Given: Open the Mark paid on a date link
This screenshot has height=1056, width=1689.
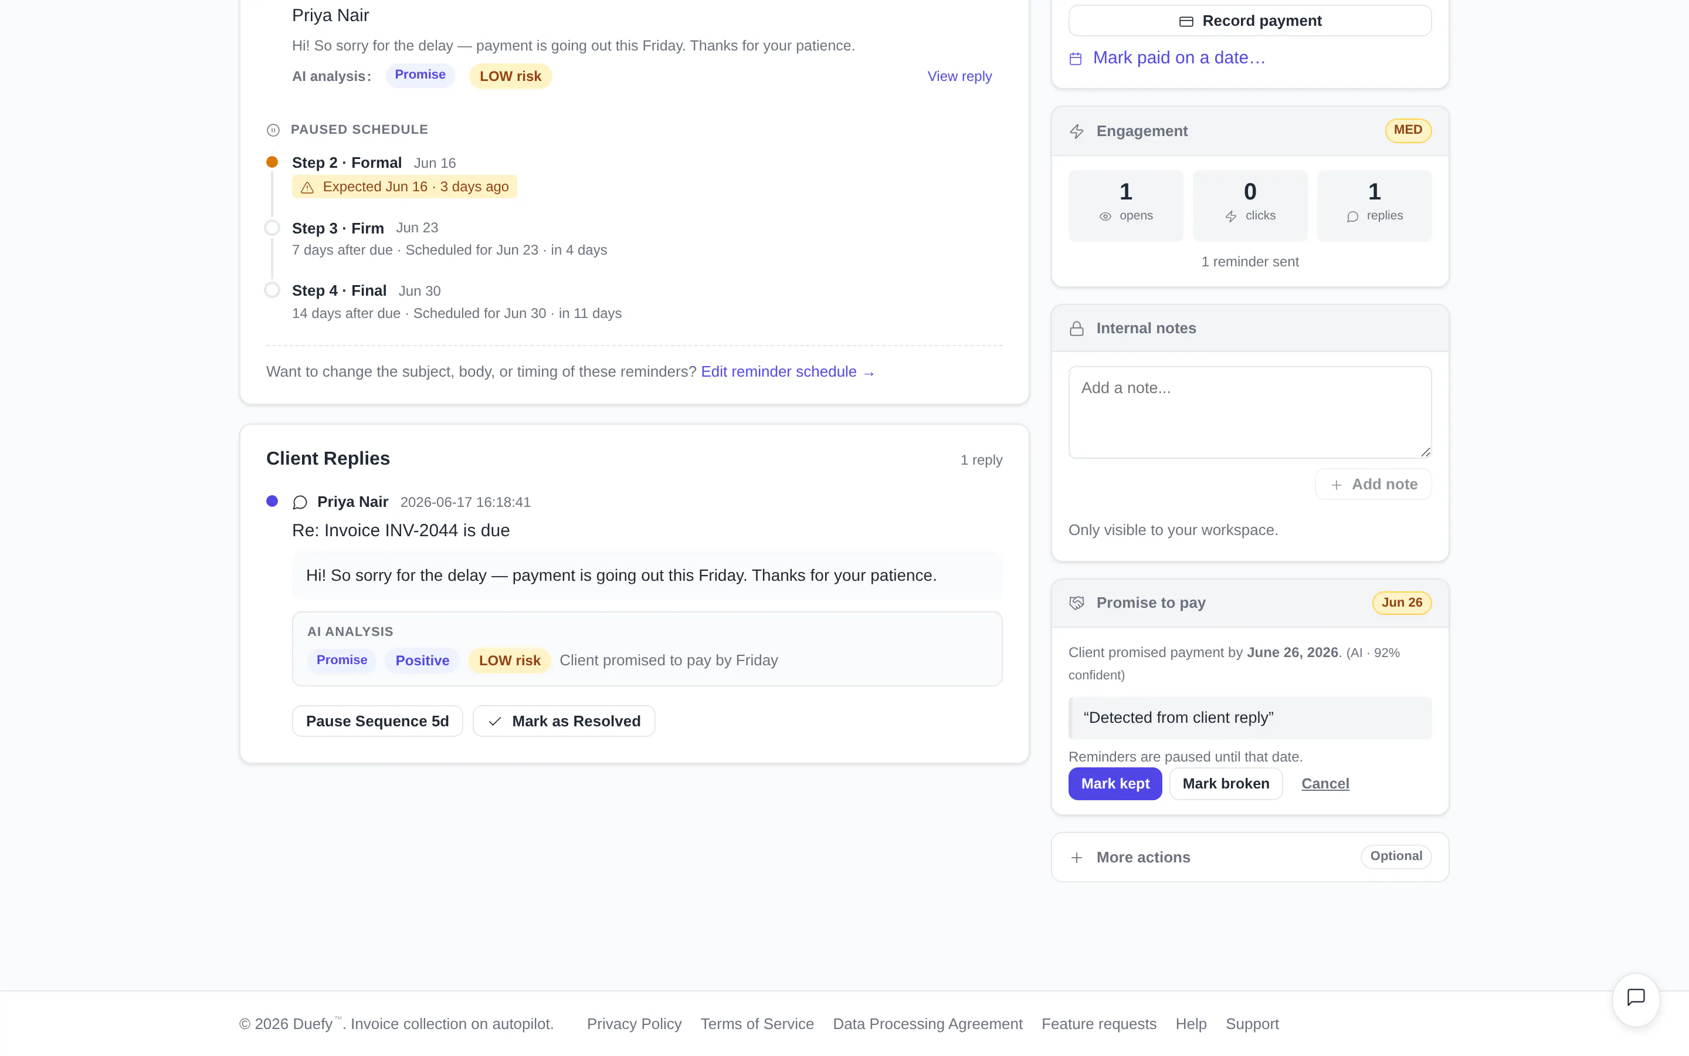Looking at the screenshot, I should 1179,58.
